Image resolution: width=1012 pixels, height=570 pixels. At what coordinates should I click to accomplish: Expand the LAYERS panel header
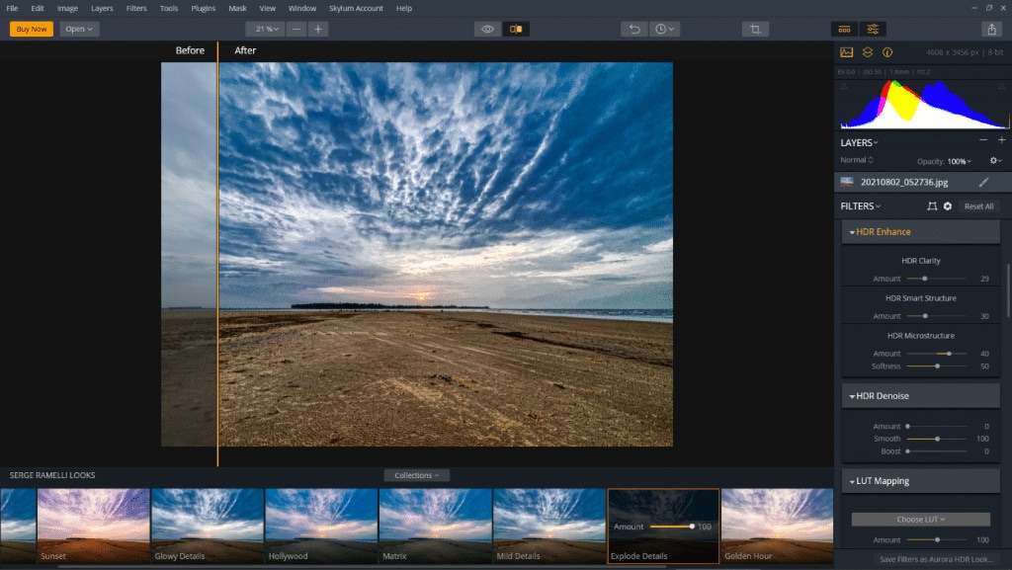coord(859,143)
